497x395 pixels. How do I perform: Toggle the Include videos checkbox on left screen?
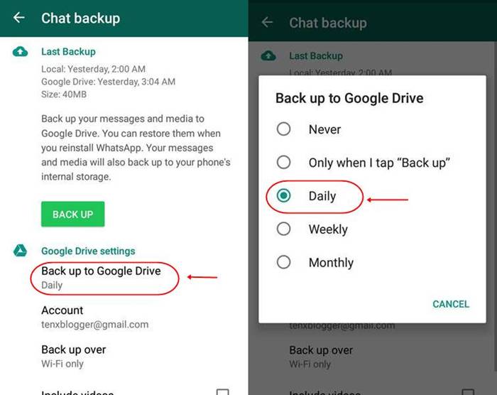[222, 392]
